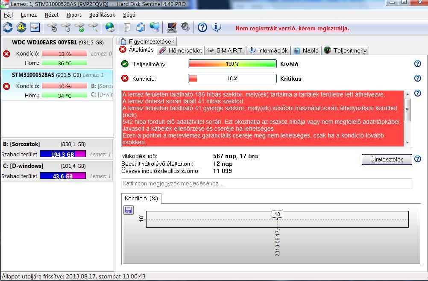428x281 pixels.
Task: Select the Kondíció (%) graph tab
Action: (141, 198)
